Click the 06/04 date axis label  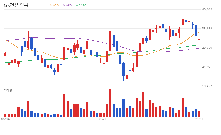5,119
